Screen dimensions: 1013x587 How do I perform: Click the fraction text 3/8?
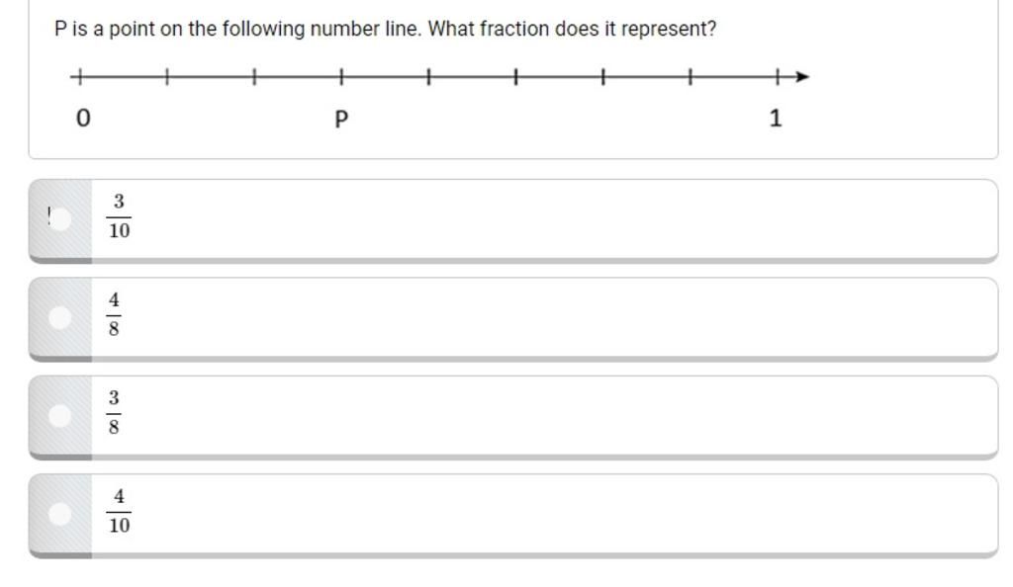(114, 412)
